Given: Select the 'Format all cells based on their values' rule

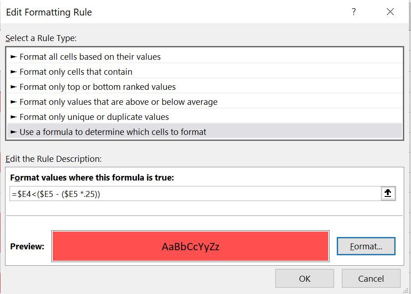Looking at the screenshot, I should pos(91,56).
